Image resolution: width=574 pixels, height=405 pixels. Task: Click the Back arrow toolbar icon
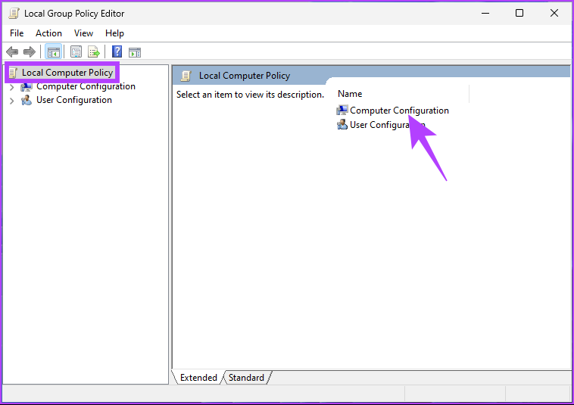tap(12, 51)
